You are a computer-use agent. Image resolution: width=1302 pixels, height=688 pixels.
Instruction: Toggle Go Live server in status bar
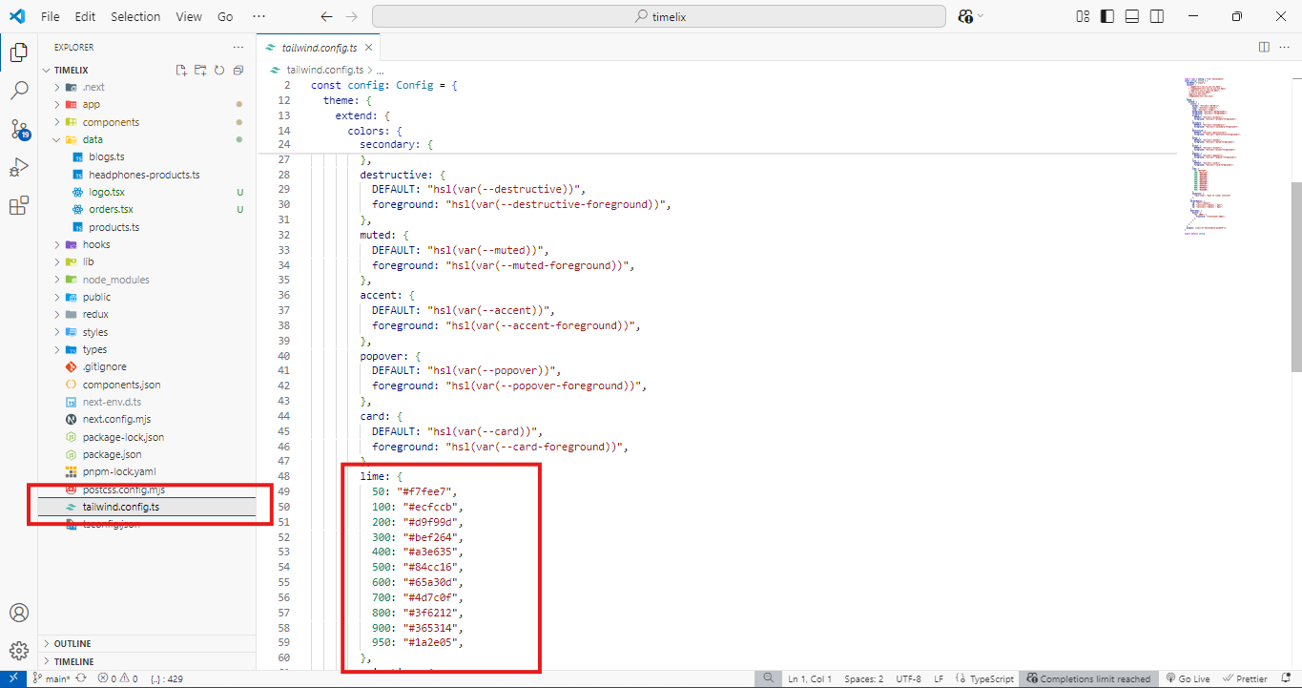click(1188, 678)
